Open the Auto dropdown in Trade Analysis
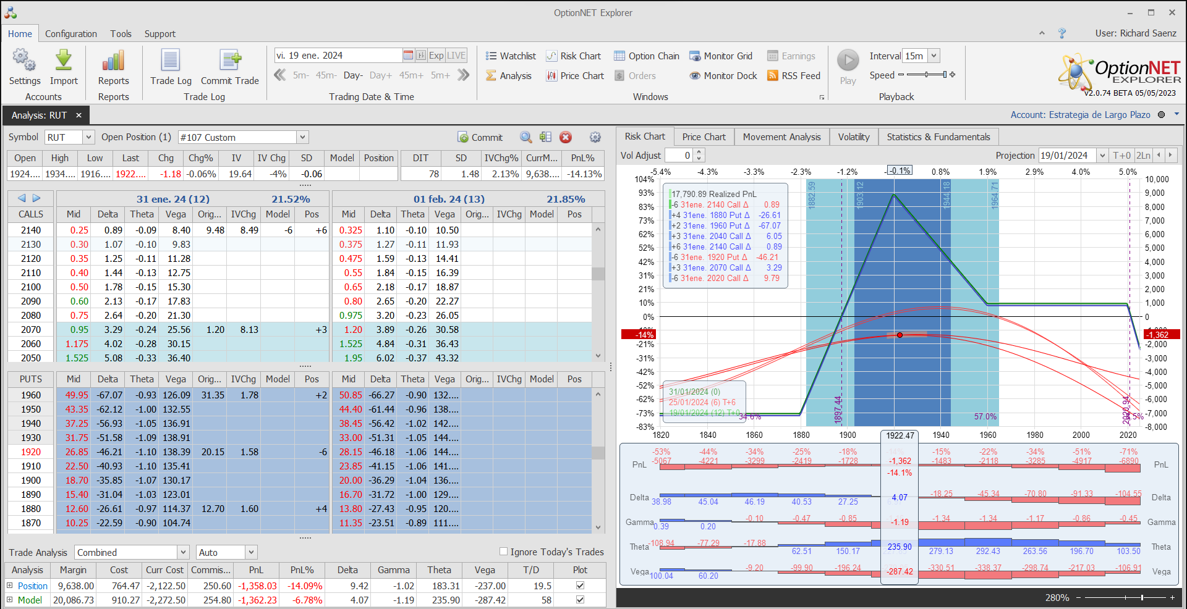 point(251,552)
